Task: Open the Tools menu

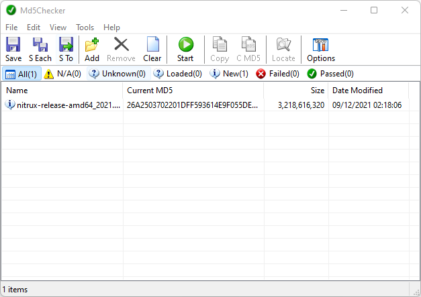Action: pos(85,27)
